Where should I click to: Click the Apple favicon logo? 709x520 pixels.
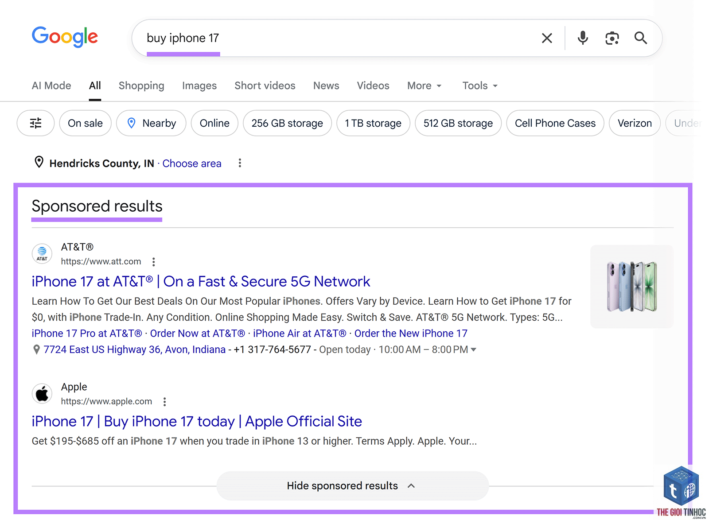tap(42, 394)
